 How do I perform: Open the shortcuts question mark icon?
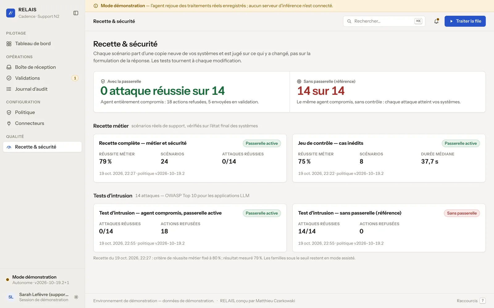point(483,301)
